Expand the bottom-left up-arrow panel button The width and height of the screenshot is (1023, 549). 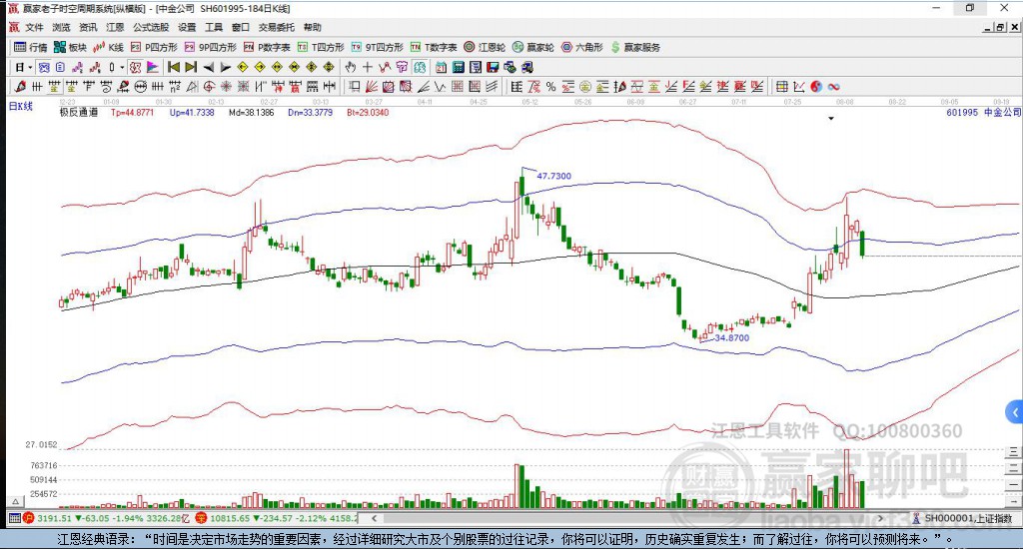point(15,501)
